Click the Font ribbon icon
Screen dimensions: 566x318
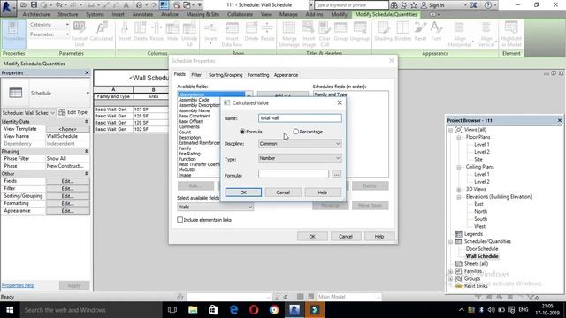tap(436, 31)
